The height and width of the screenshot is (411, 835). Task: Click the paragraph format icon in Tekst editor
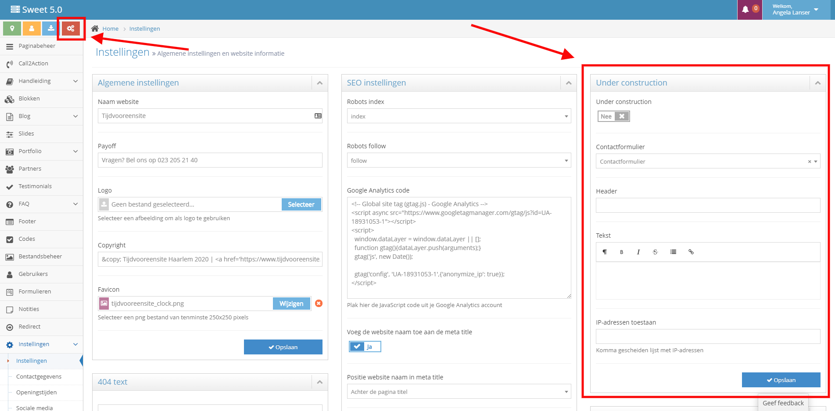click(605, 252)
